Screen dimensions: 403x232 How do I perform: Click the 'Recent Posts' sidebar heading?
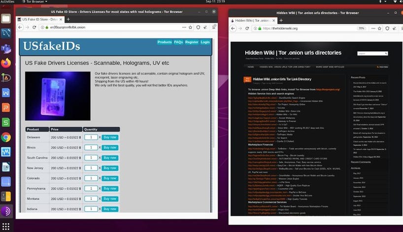click(358, 77)
